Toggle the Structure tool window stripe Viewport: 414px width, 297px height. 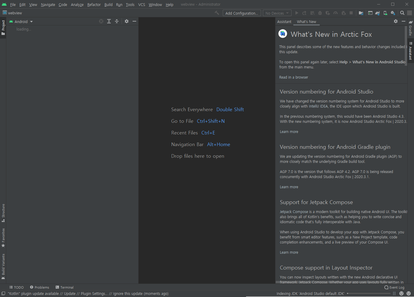point(3,213)
